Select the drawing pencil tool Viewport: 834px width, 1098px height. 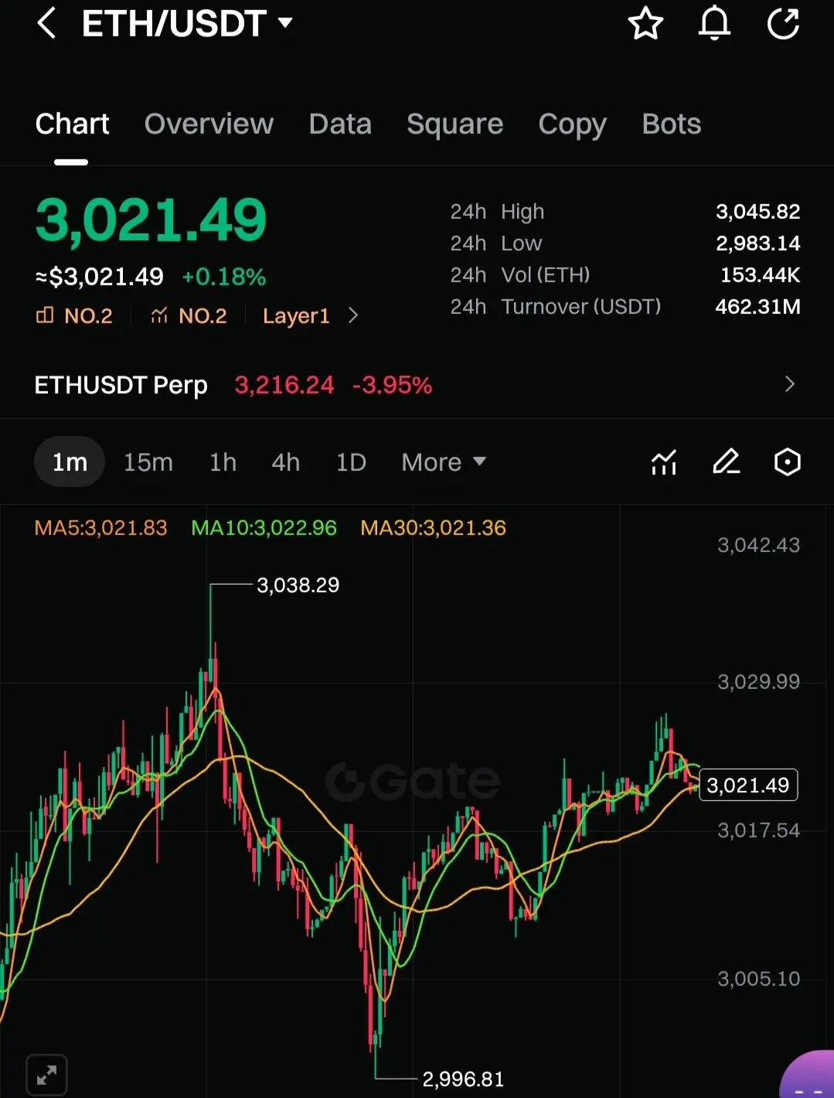click(x=726, y=462)
